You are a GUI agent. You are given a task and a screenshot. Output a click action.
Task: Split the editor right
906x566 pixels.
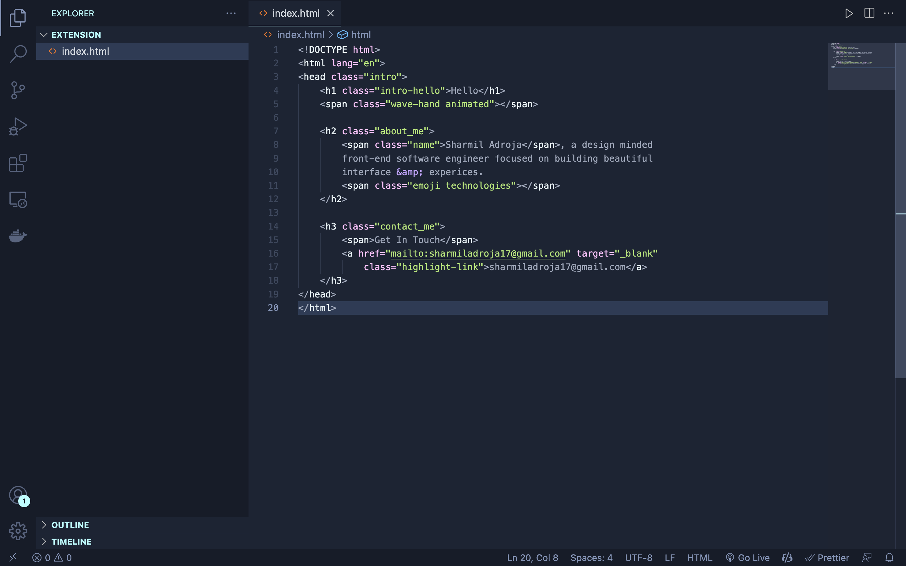tap(869, 14)
